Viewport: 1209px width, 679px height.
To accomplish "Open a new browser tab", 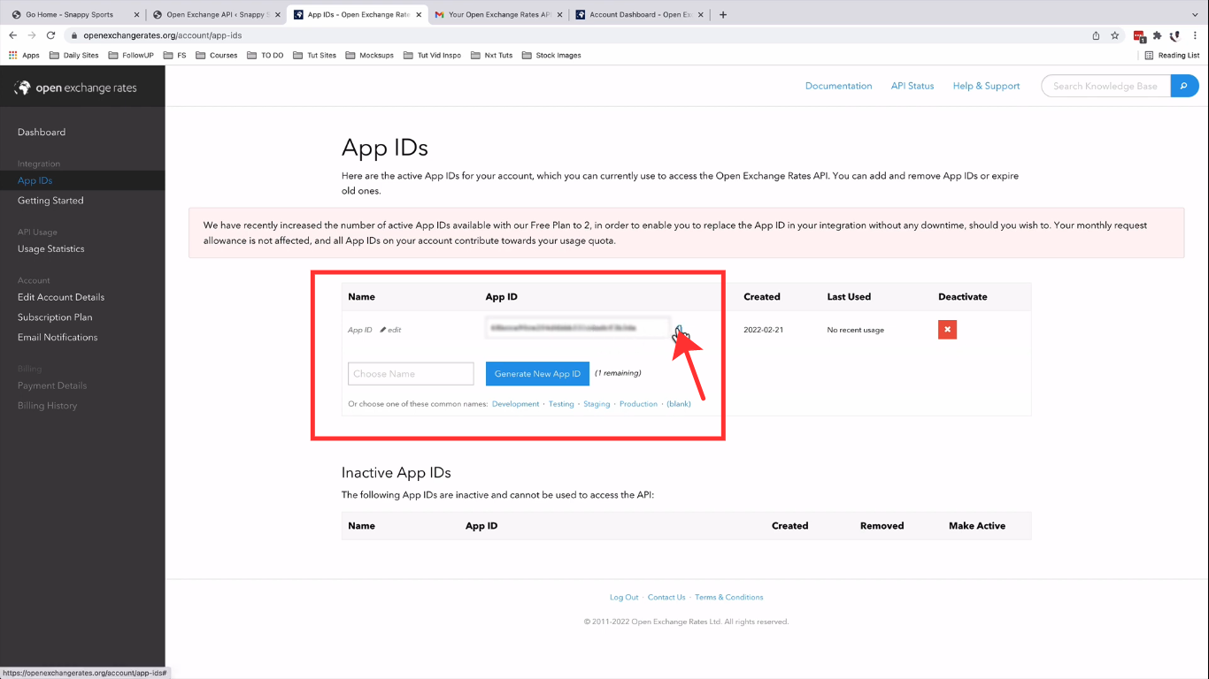I will 723,14.
